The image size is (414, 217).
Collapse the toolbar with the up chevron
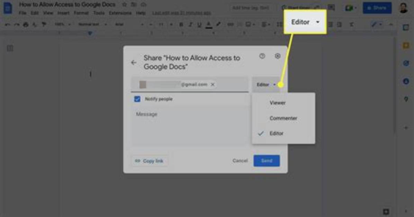(391, 25)
